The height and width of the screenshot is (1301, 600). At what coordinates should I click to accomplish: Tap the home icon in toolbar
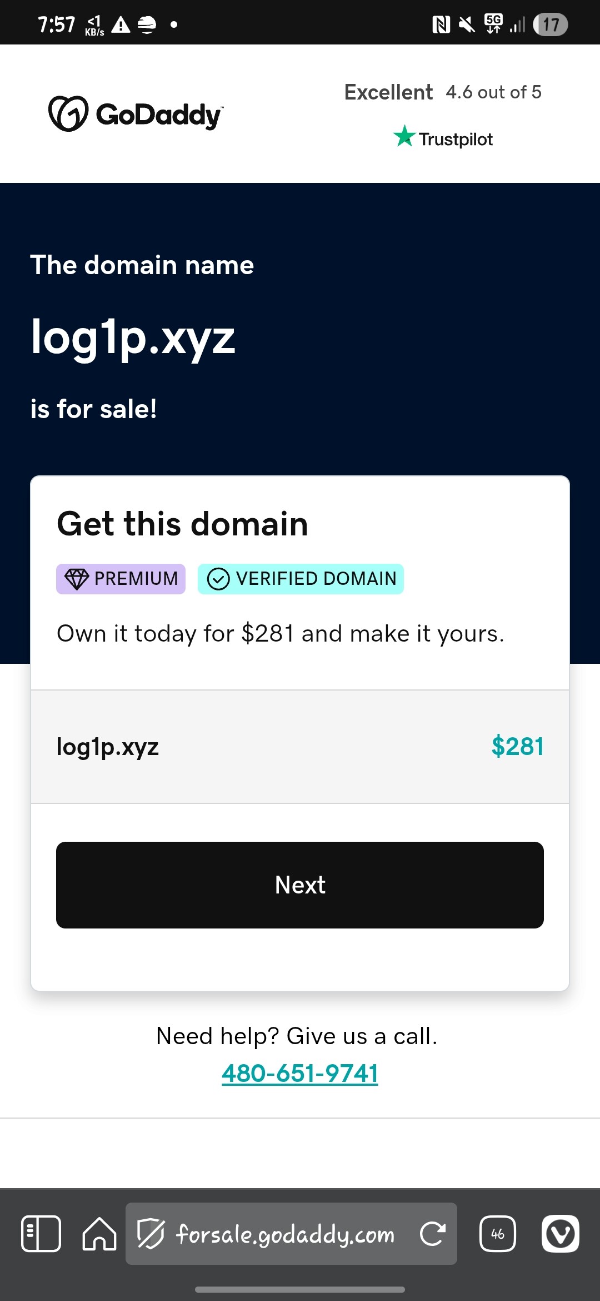pyautogui.click(x=99, y=1234)
